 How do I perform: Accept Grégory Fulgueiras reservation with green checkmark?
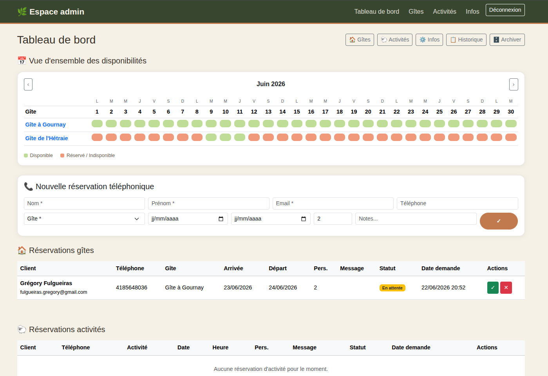(x=493, y=287)
